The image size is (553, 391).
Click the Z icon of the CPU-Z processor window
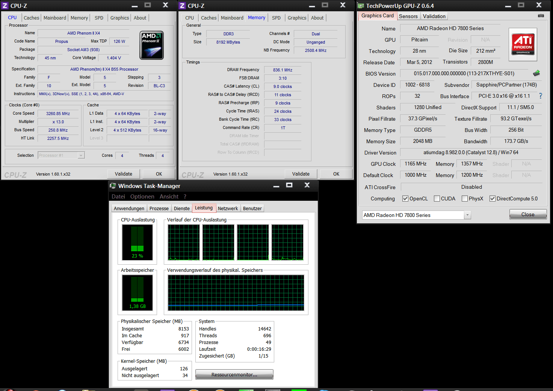pos(5,6)
